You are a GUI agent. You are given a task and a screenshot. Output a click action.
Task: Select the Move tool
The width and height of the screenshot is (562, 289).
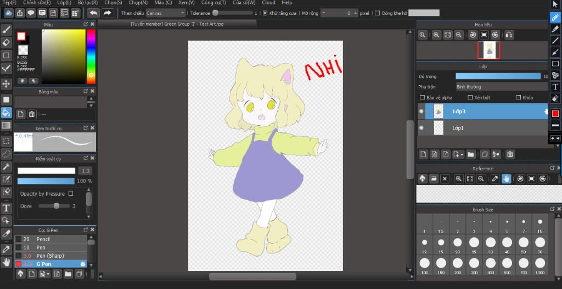[6, 84]
